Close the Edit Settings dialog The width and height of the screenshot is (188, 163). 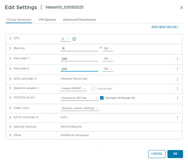[x=181, y=8]
